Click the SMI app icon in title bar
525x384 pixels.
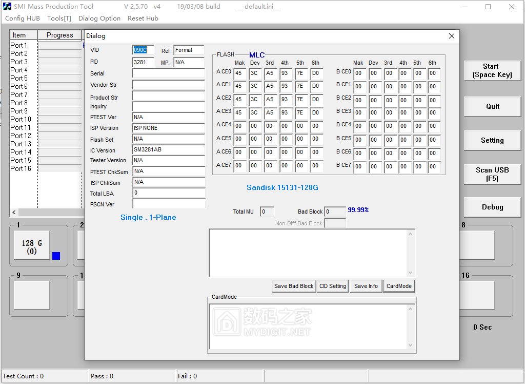click(x=7, y=7)
